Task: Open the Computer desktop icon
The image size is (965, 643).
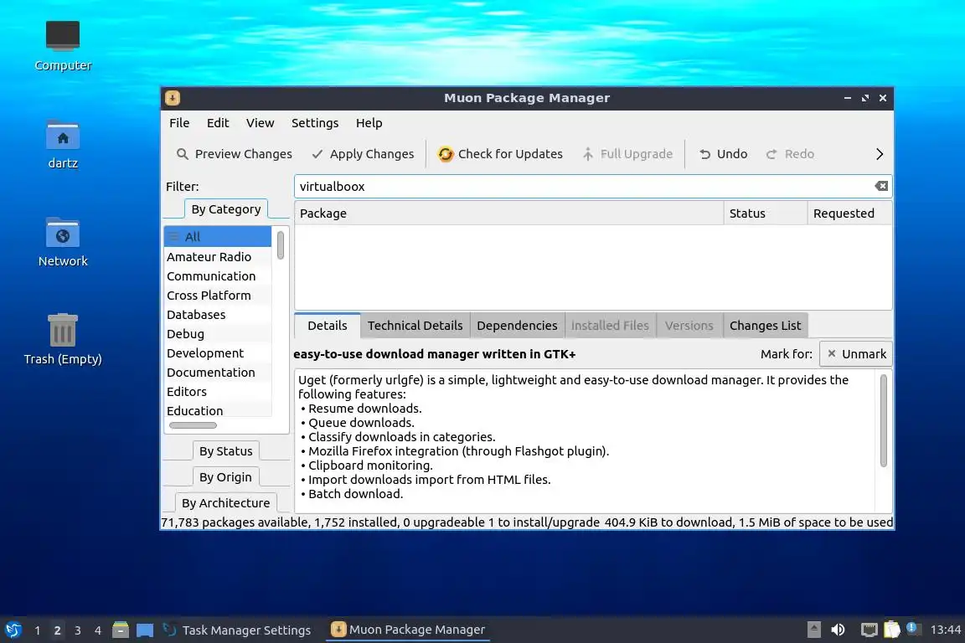Action: (63, 45)
